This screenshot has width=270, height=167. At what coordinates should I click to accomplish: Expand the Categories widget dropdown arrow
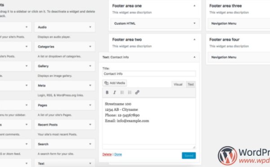pyautogui.click(x=90, y=46)
